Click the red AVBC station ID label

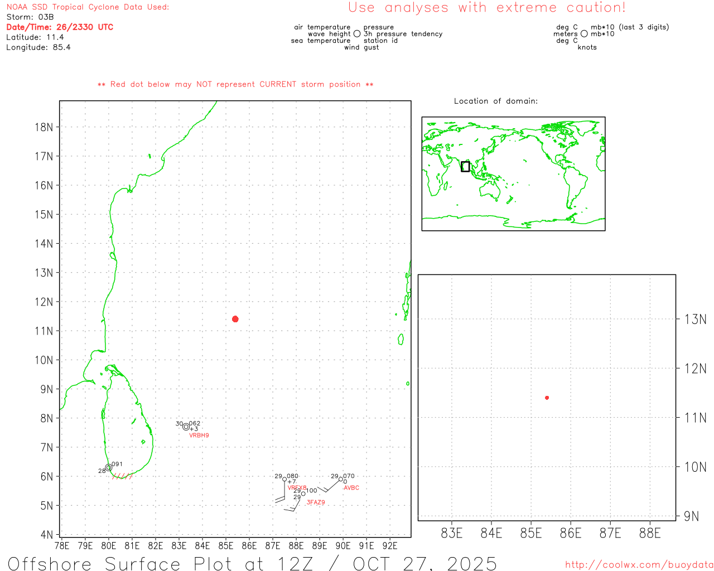point(351,488)
